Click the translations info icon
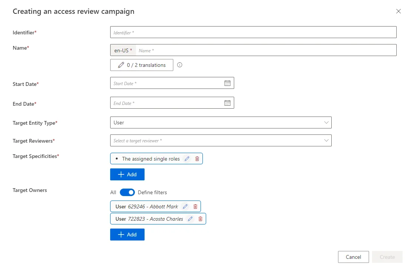 pyautogui.click(x=180, y=65)
